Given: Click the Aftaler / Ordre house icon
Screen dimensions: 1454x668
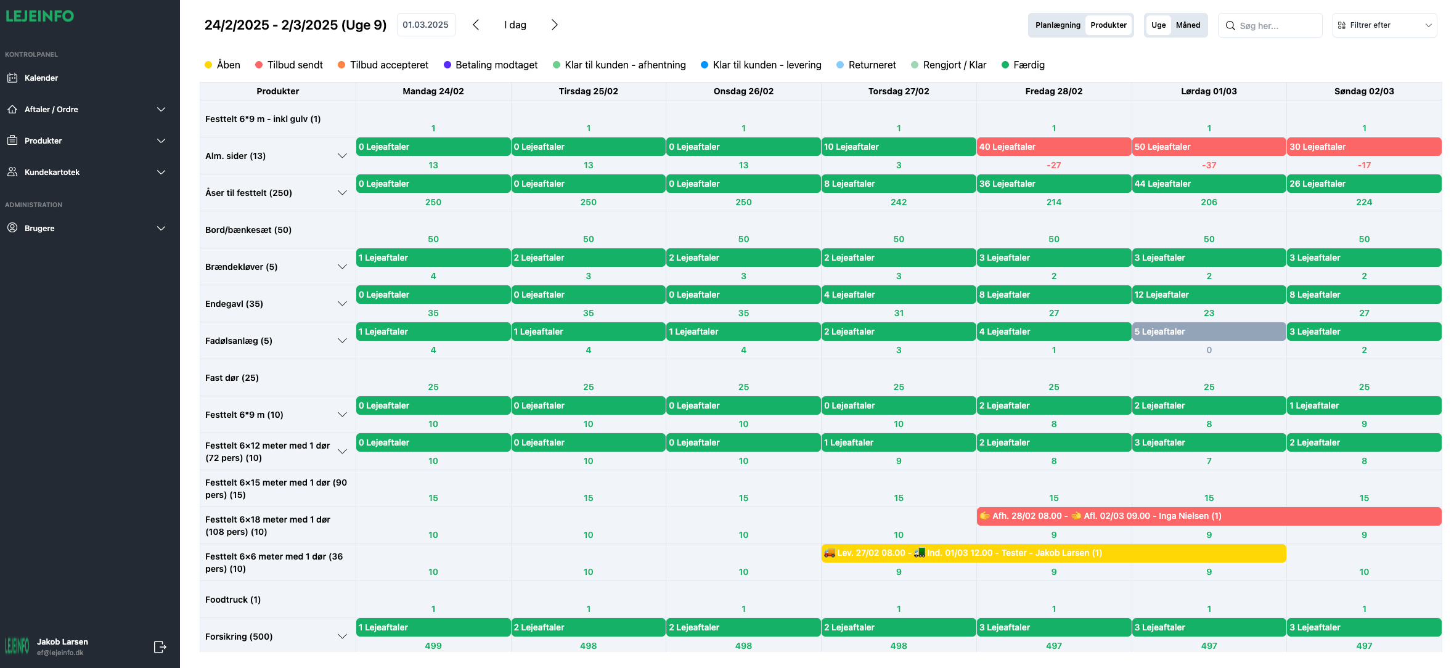Looking at the screenshot, I should click(12, 109).
